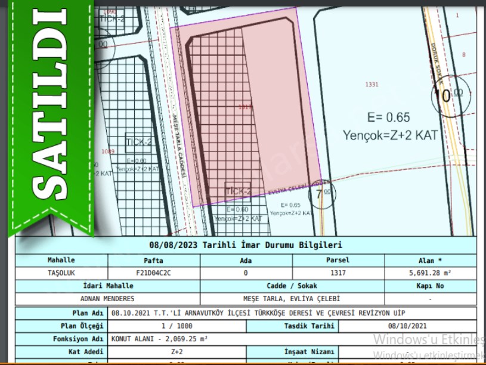Click the Cadde / Sokak value MEŞE TARLA, EVLİYA ÇELEBİ

coord(292,298)
